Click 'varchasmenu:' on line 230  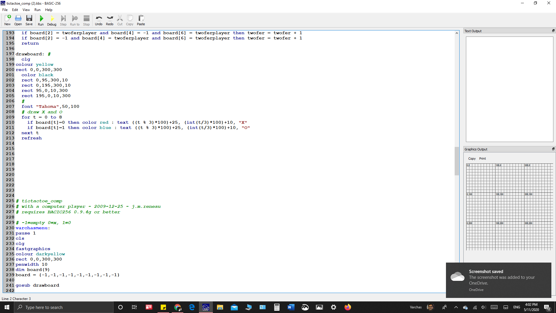(x=33, y=228)
